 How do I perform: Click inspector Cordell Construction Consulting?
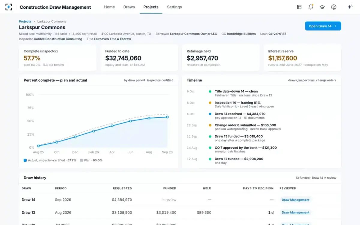58,39
